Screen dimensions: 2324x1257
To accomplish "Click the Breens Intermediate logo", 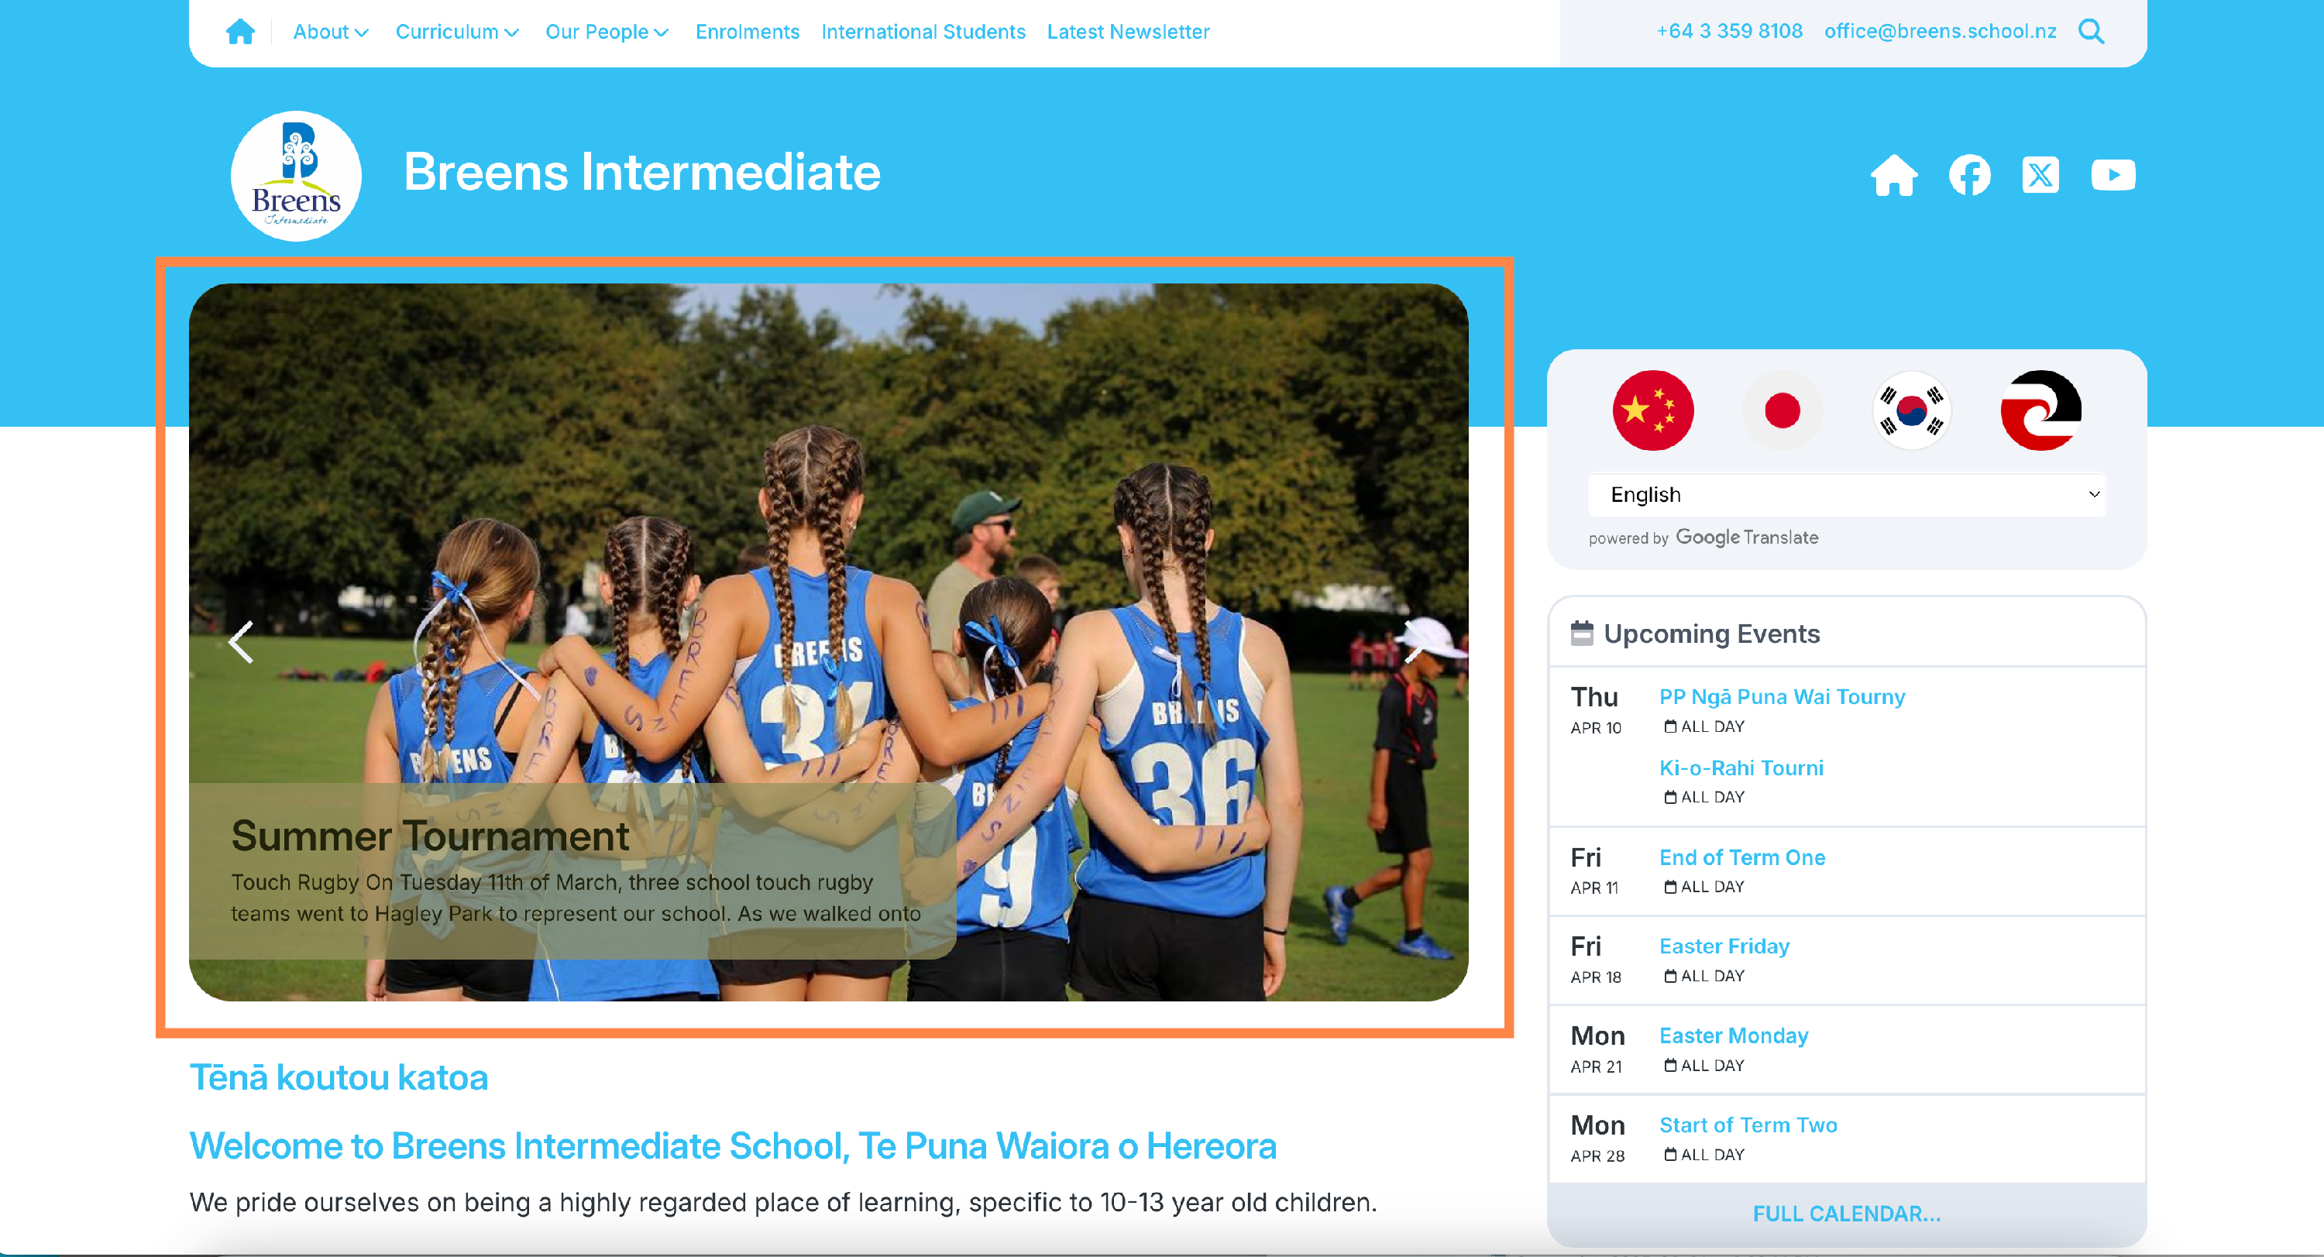I will (x=296, y=176).
